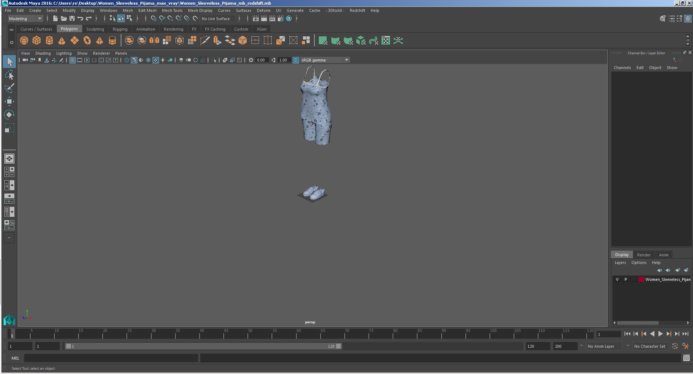Toggle the viewport grid display
The width and height of the screenshot is (693, 374).
[72, 60]
